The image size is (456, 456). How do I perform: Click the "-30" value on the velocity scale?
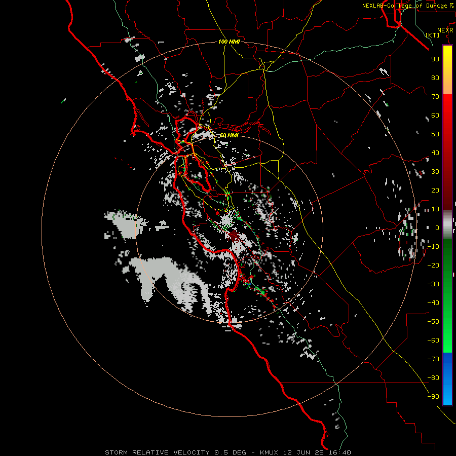[x=433, y=284]
